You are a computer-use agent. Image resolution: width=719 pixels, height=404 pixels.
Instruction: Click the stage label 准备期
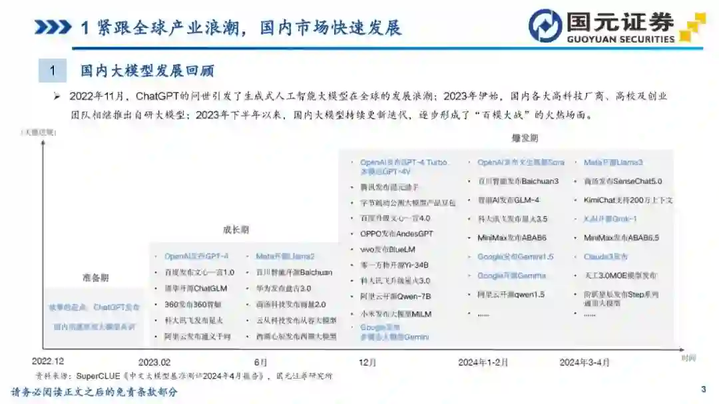coord(95,278)
